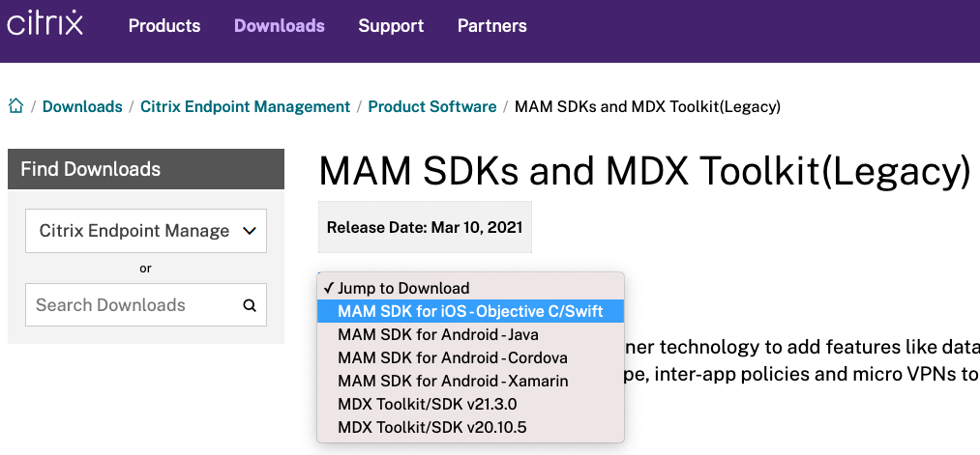Go to Downloads breadcrumb link
The height and width of the screenshot is (455, 980).
tap(82, 106)
